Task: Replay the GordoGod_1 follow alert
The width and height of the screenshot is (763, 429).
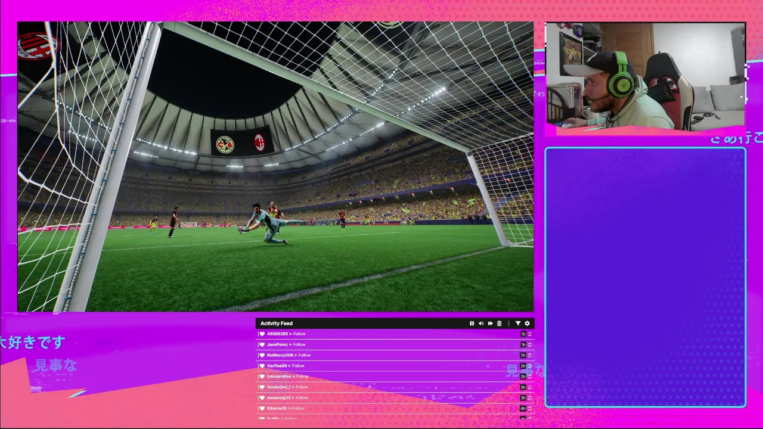Action: 529,387
